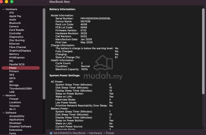Viewport: 206px width, 135px height.
Task: Select ATA in the sidebar
Action: 12,13
